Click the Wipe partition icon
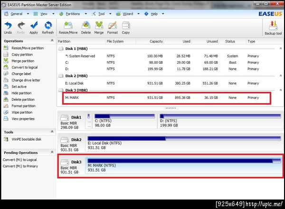This screenshot has height=209, width=285. coord(6,112)
